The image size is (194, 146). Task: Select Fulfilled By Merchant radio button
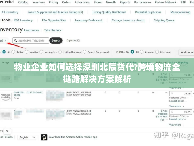157,52
